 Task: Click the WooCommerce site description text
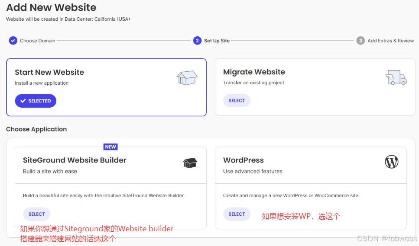pyautogui.click(x=291, y=195)
